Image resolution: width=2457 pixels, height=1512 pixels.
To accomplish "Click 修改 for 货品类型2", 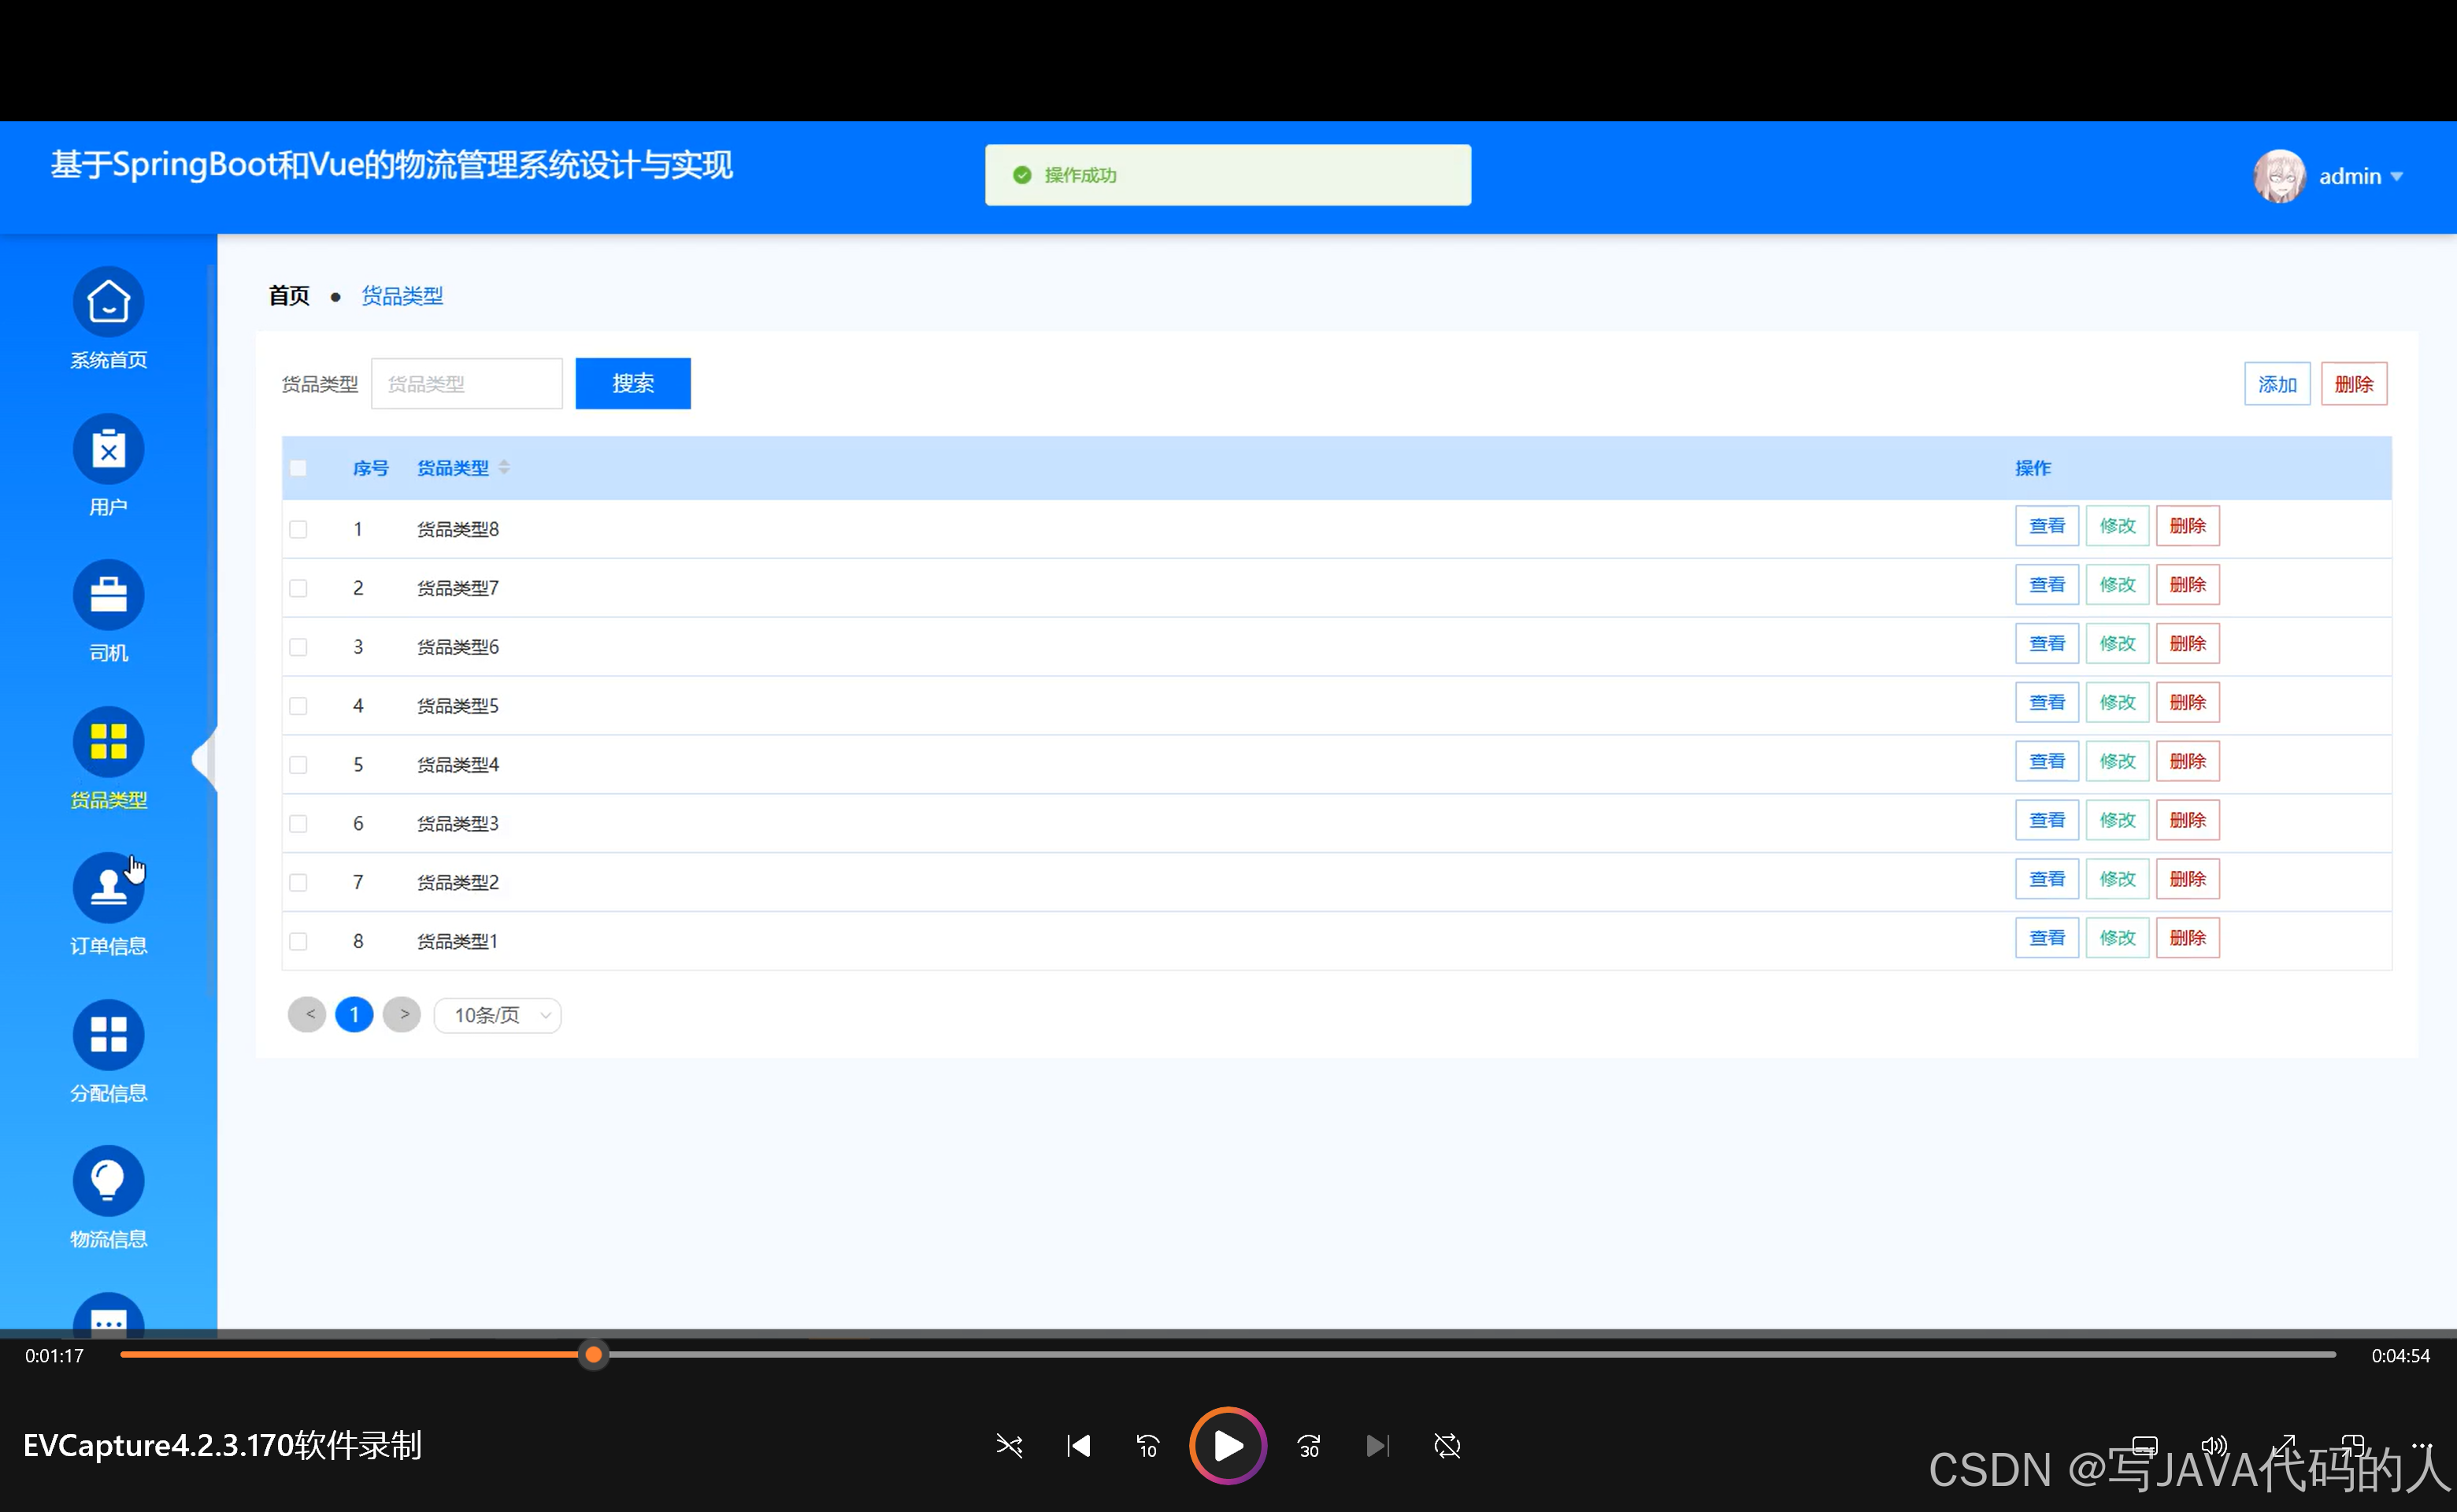I will click(2117, 879).
